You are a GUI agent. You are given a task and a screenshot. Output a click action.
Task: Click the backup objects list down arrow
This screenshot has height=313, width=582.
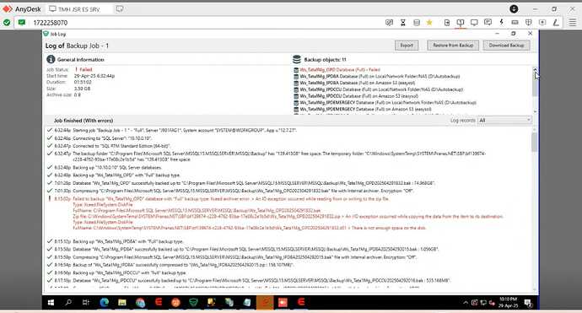click(535, 111)
